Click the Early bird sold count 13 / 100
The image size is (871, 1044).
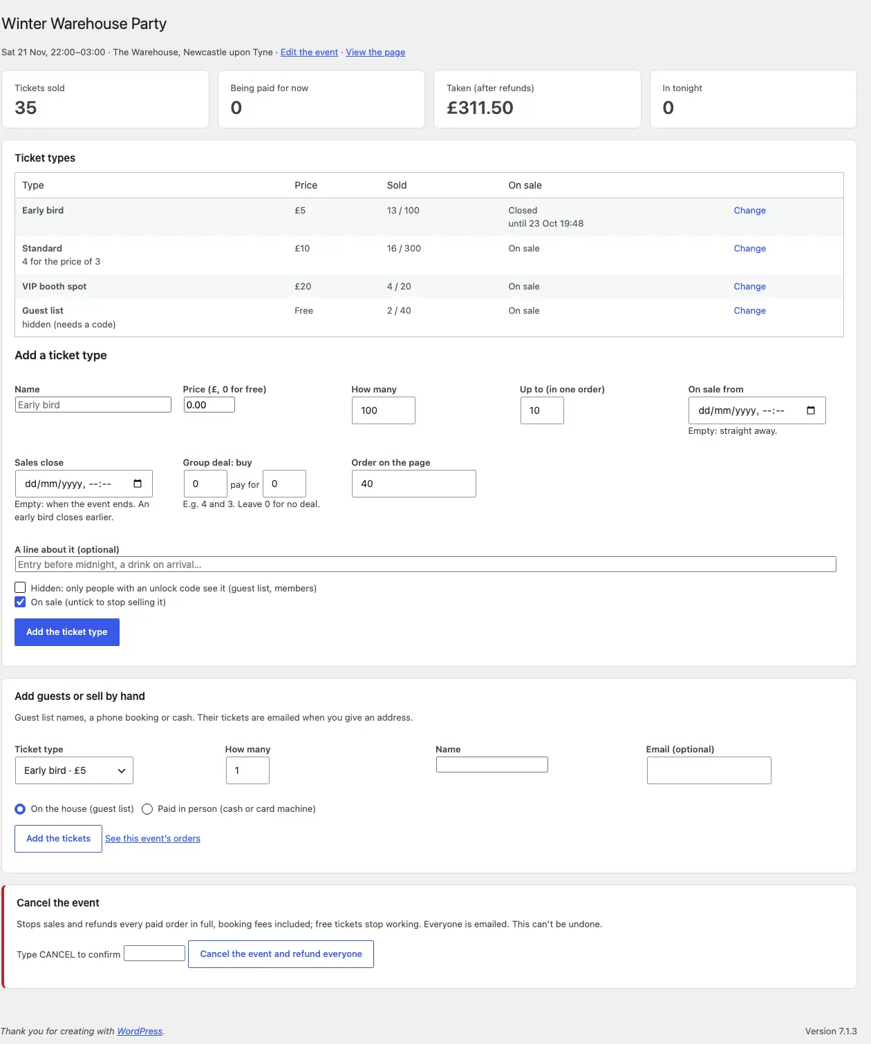tap(403, 210)
